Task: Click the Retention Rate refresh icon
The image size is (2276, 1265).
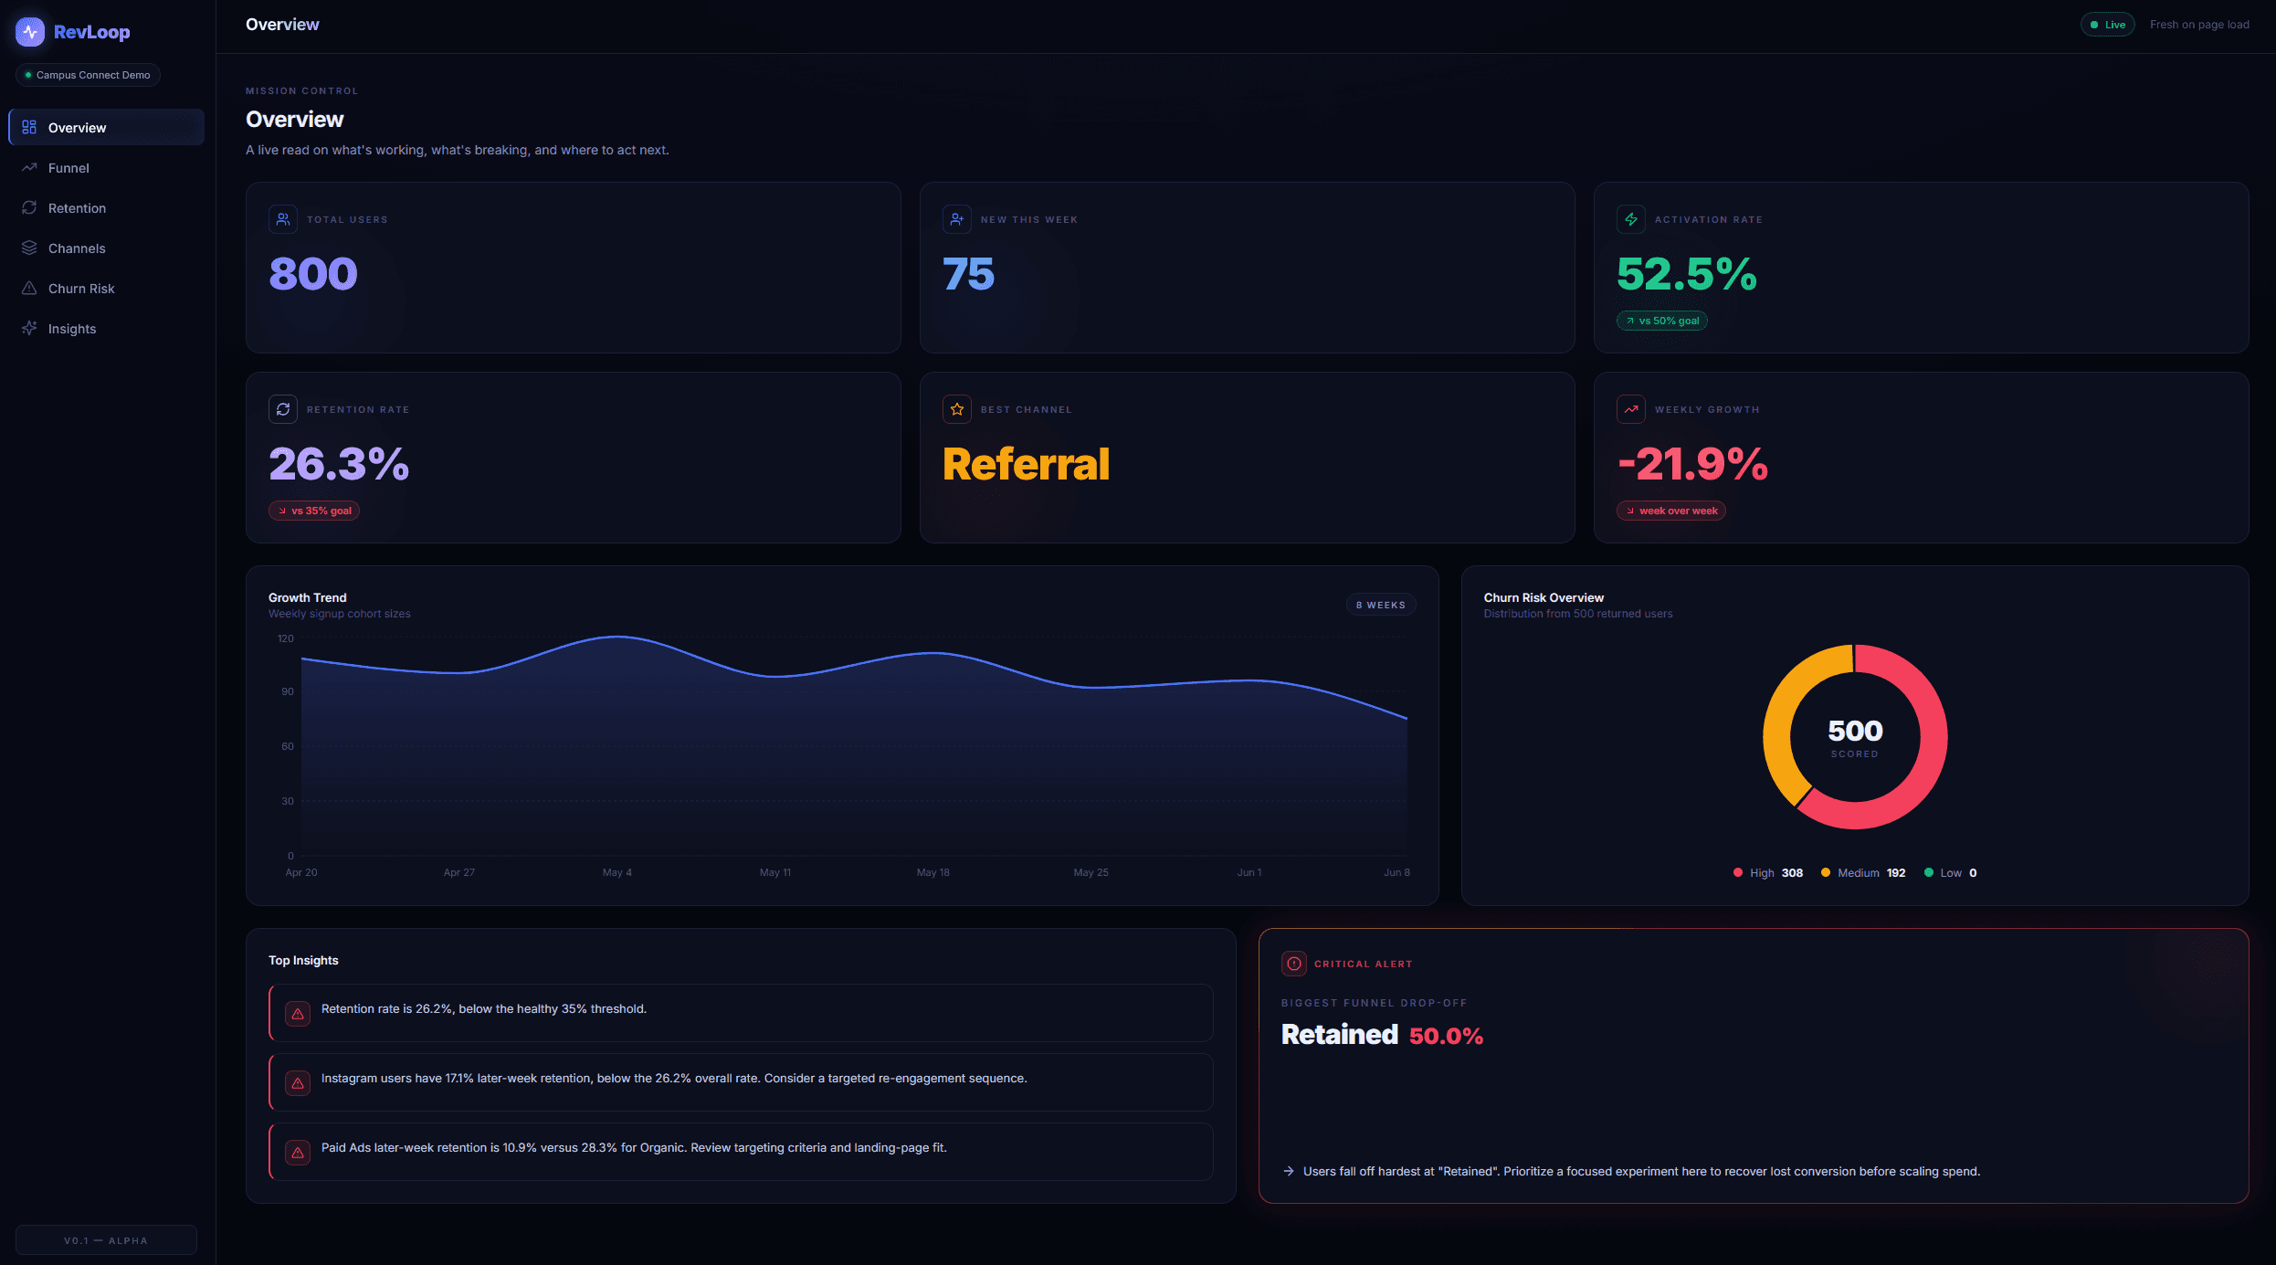Action: pos(283,409)
